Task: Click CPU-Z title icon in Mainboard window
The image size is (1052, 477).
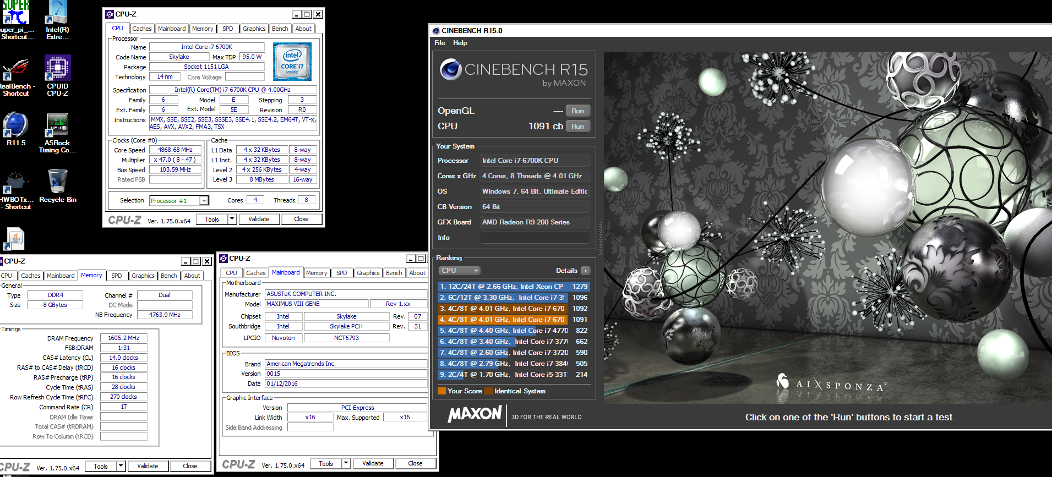Action: tap(224, 258)
